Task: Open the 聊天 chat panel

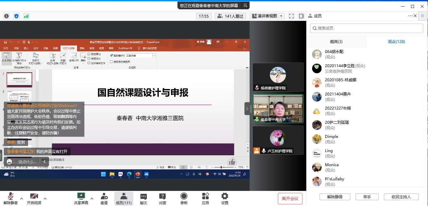Action: (x=143, y=198)
